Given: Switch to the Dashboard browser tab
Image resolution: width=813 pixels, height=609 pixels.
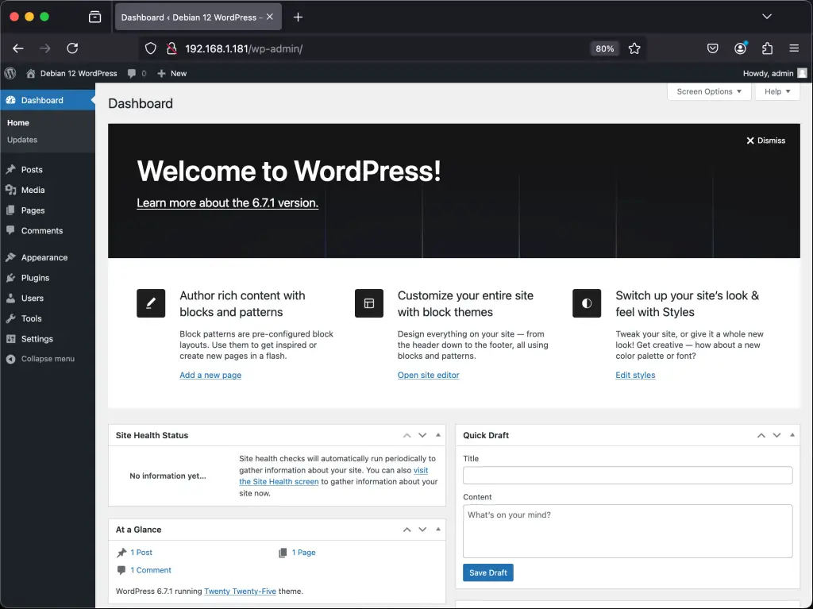Looking at the screenshot, I should (191, 16).
